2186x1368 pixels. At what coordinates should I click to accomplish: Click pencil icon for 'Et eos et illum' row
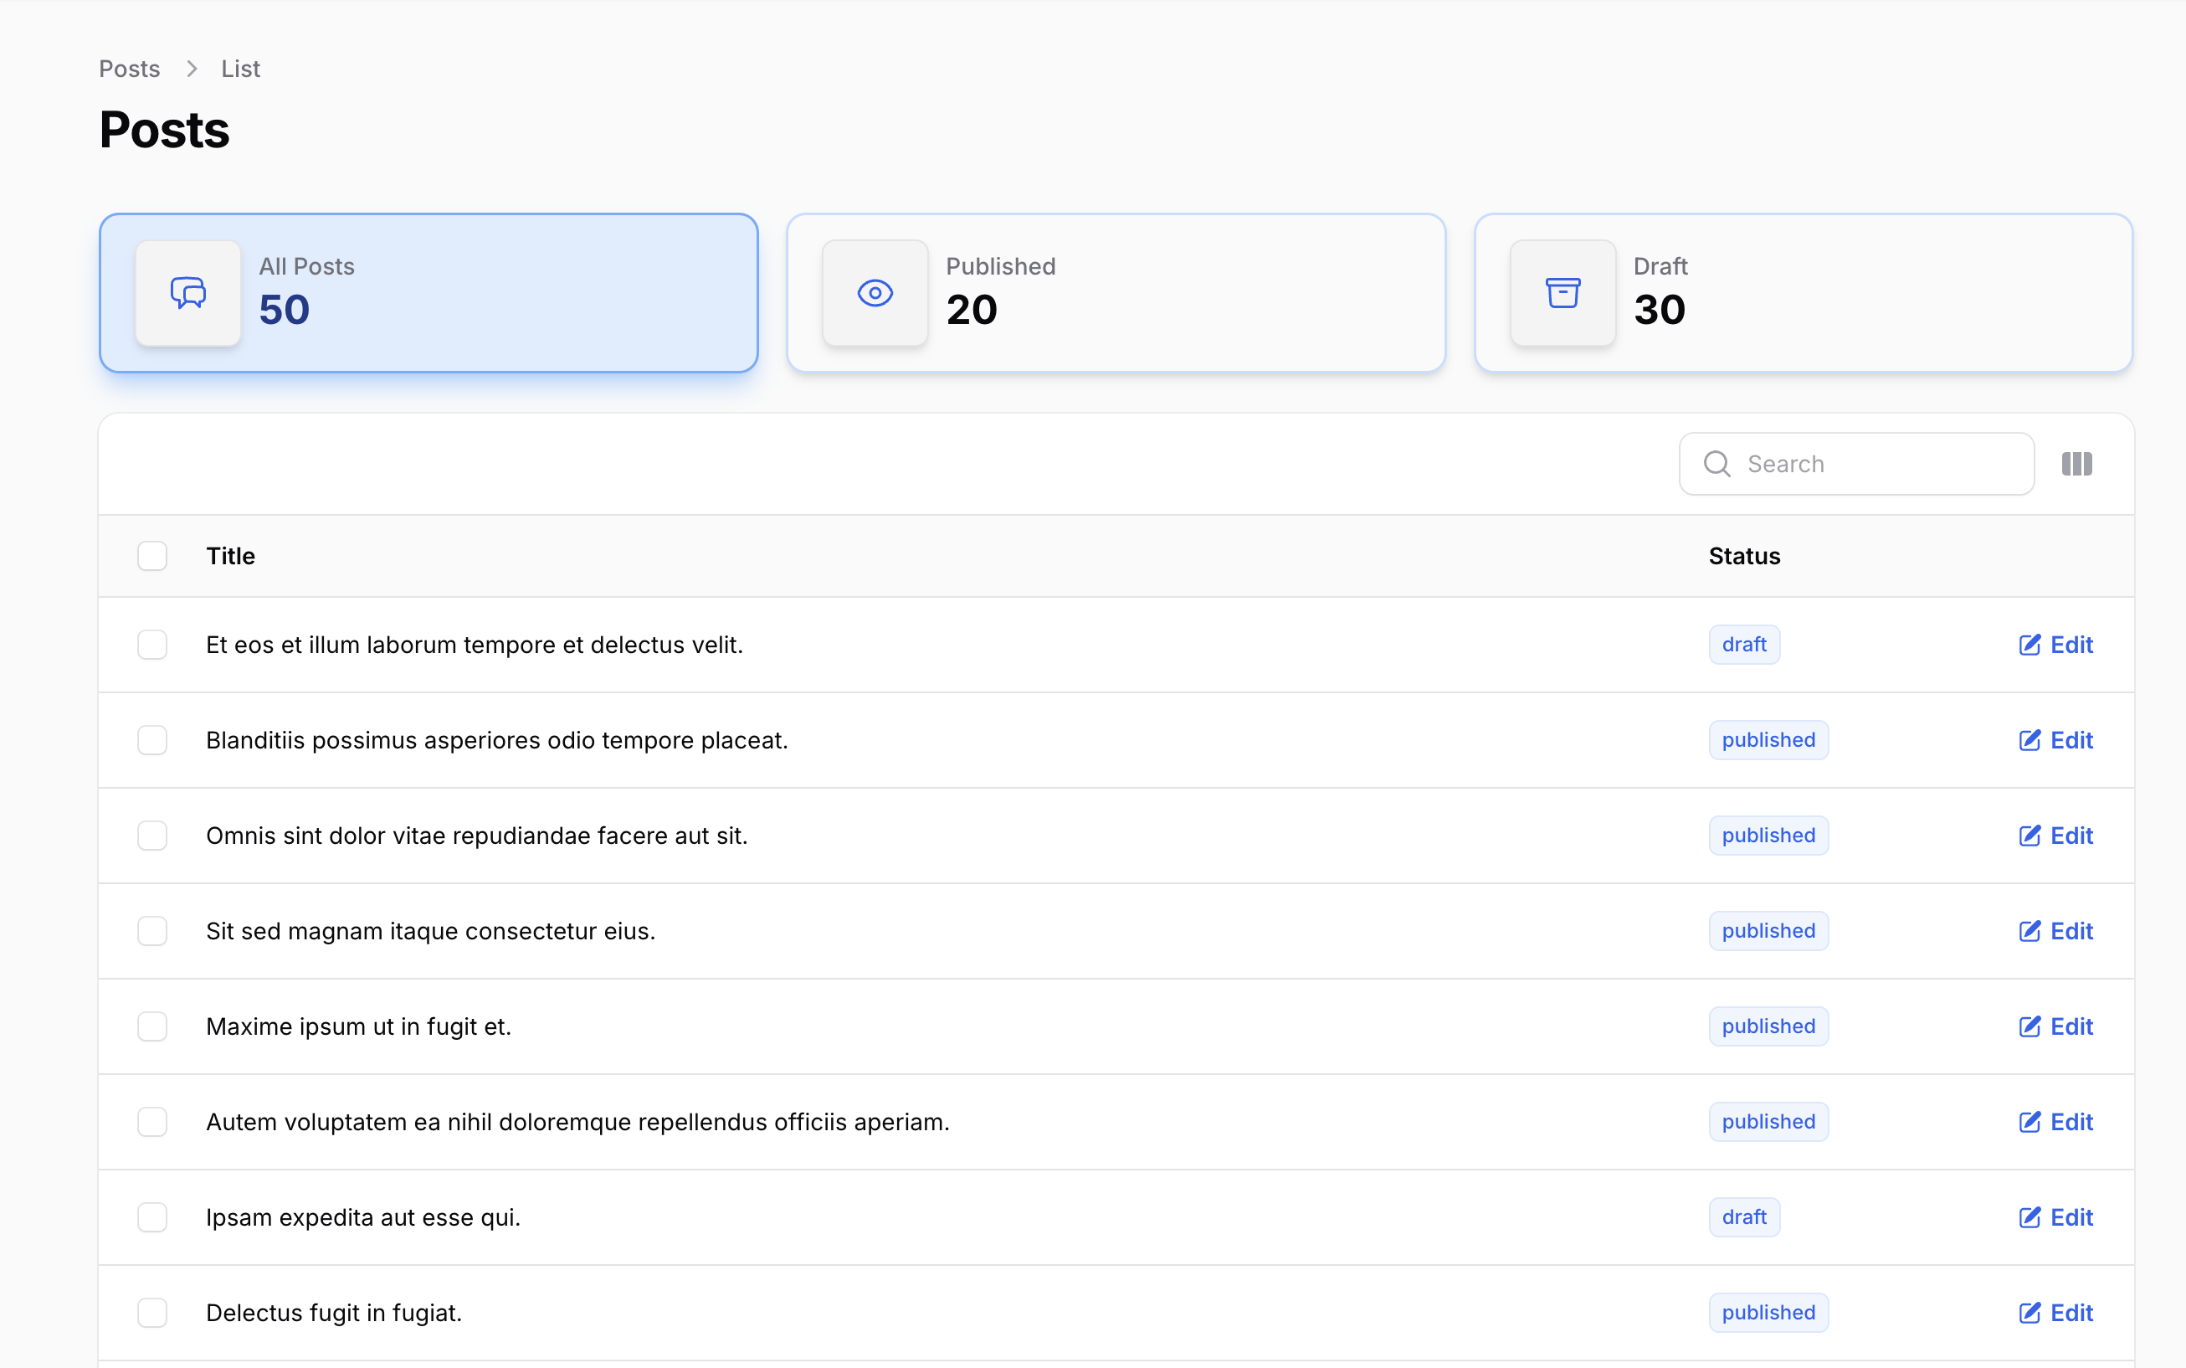[x=2029, y=645]
